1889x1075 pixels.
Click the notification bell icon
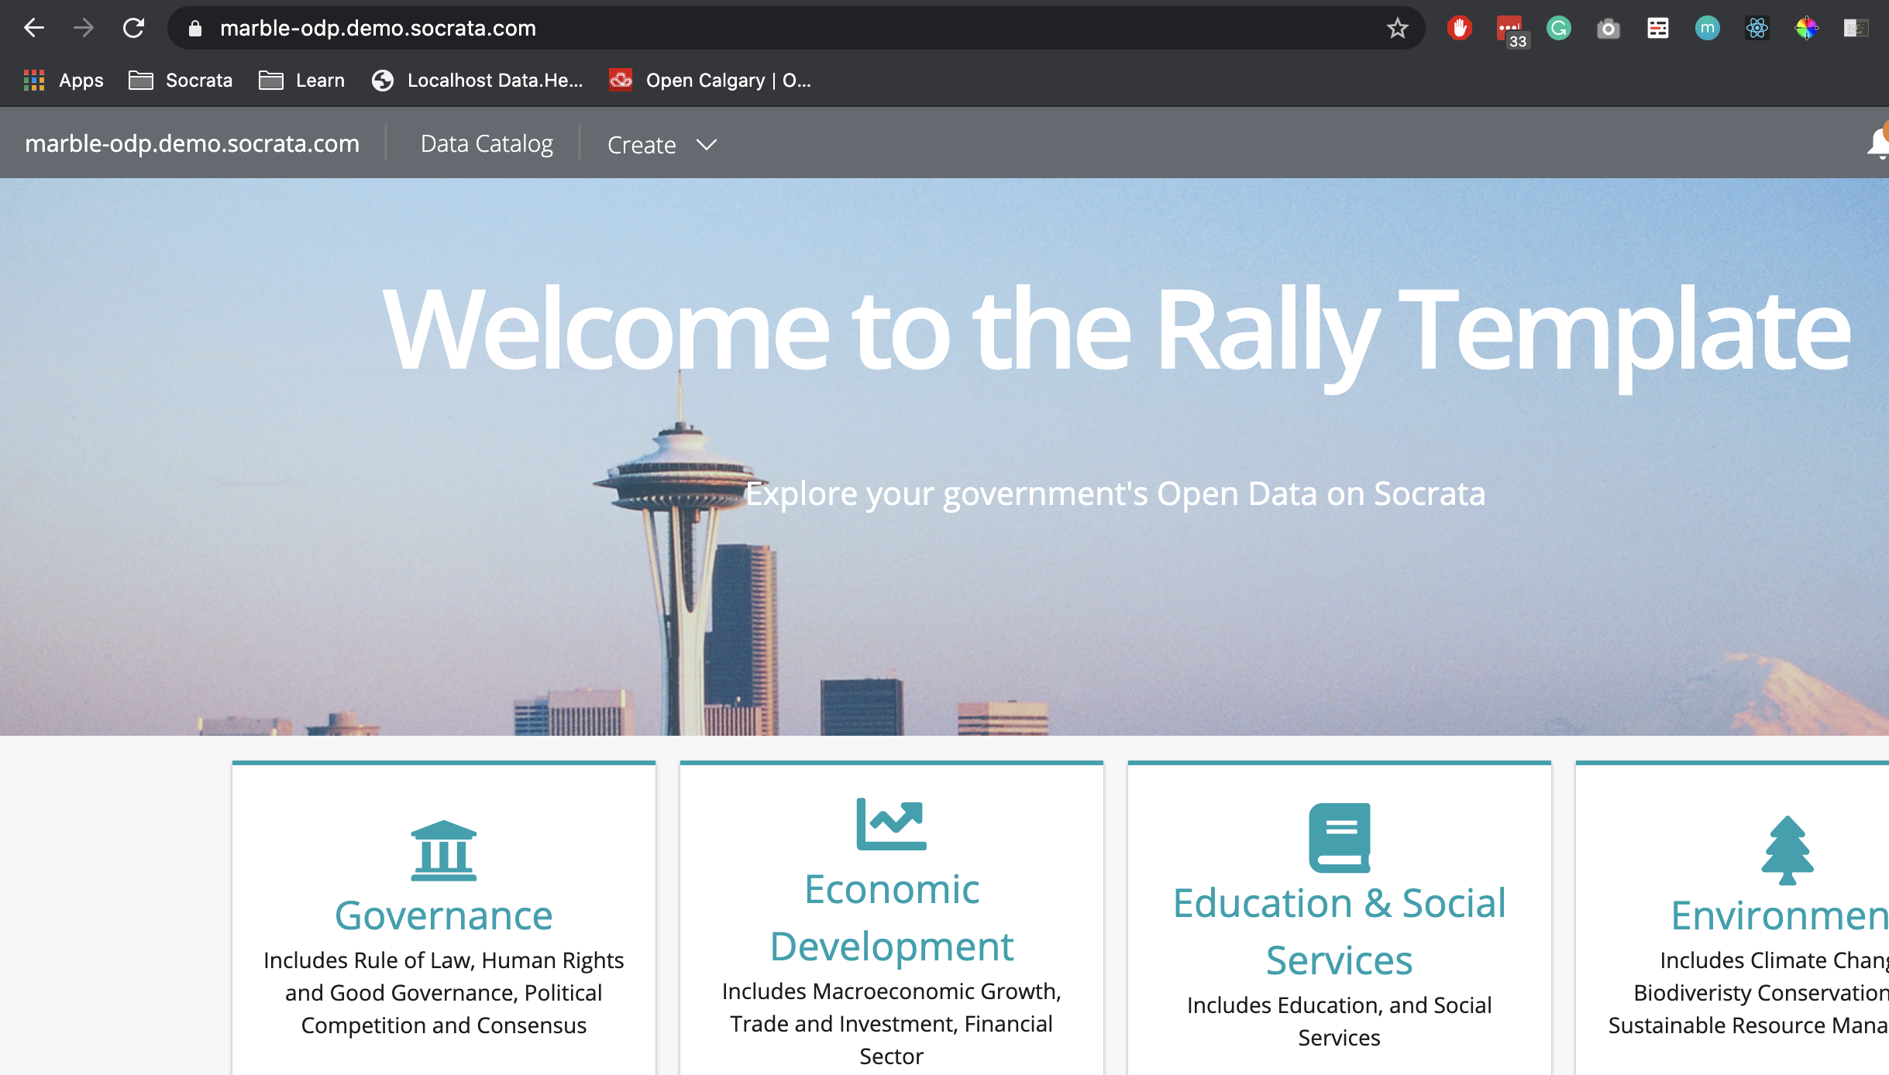(1878, 143)
